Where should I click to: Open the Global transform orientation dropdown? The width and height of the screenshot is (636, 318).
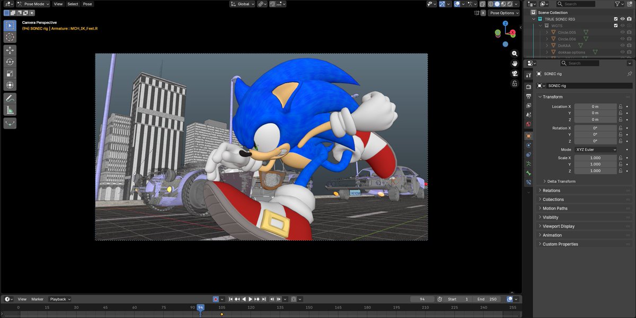click(x=242, y=4)
